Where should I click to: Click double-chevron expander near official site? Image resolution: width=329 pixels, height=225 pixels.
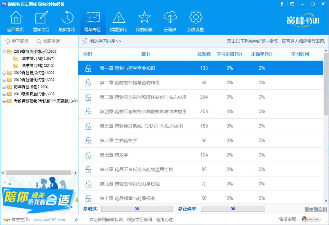coord(76,220)
